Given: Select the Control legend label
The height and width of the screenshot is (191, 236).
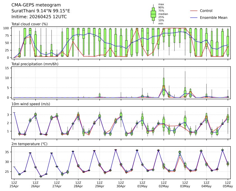Looking at the screenshot, I should (x=206, y=11).
